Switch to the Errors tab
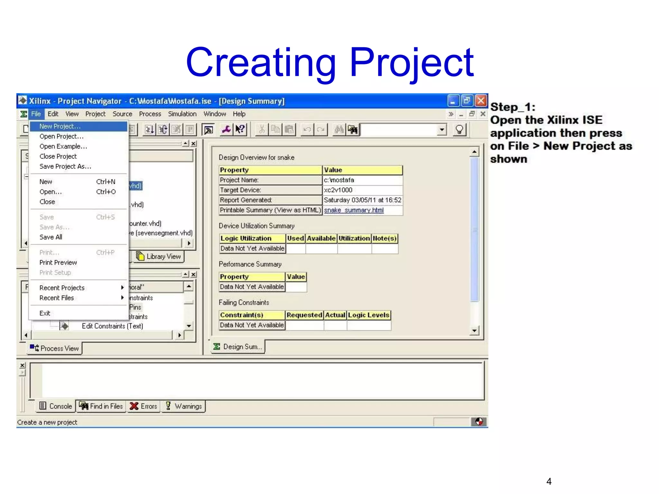The image size is (659, 494). point(144,406)
